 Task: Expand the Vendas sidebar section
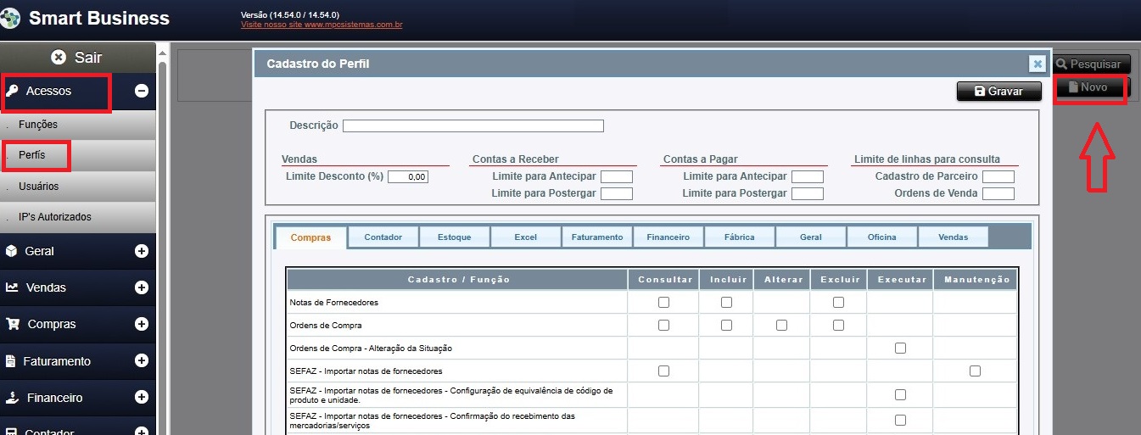[x=142, y=287]
